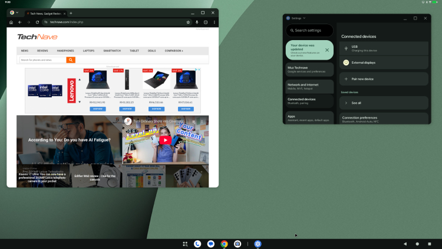Select Connected devices in settings sidebar

[309, 101]
